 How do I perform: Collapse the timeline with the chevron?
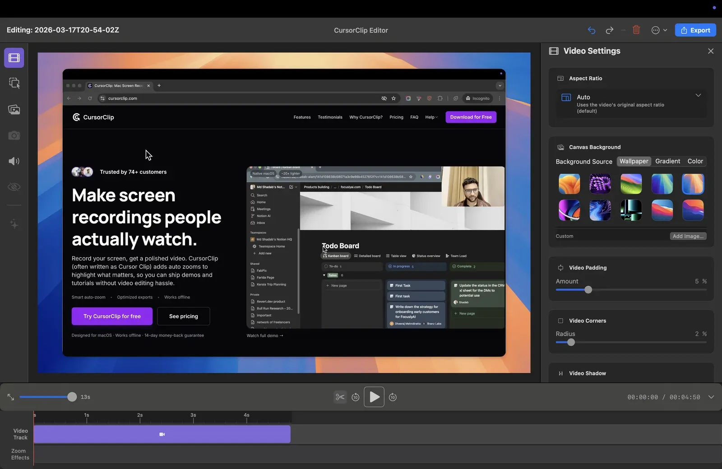711,397
